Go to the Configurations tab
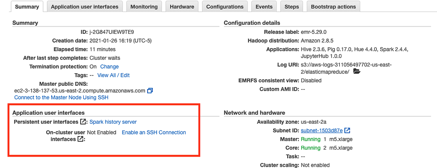Screen dimensions: 437x168 pyautogui.click(x=225, y=7)
